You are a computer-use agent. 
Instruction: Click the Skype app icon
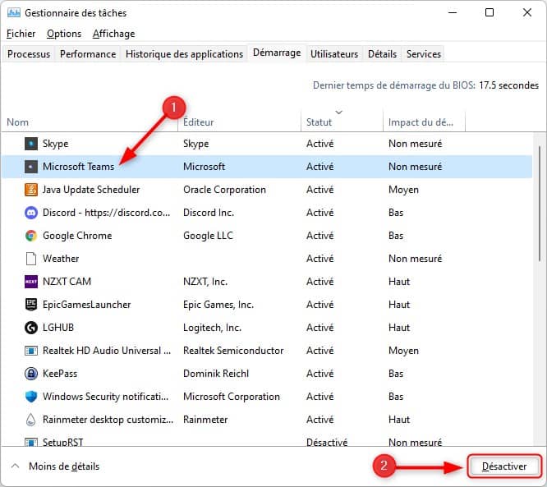pos(31,144)
